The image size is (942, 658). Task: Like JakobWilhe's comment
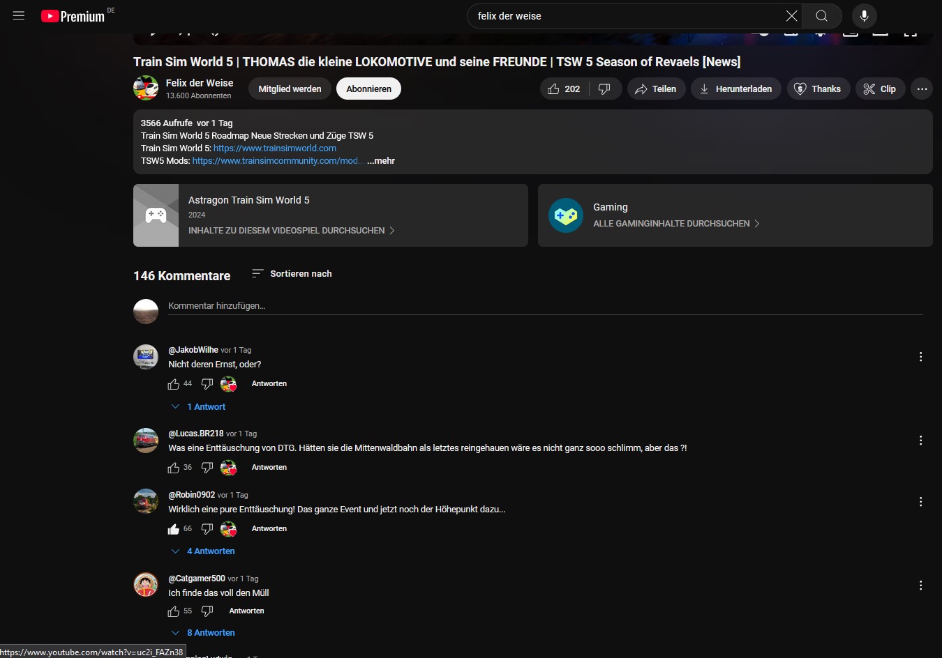tap(174, 384)
